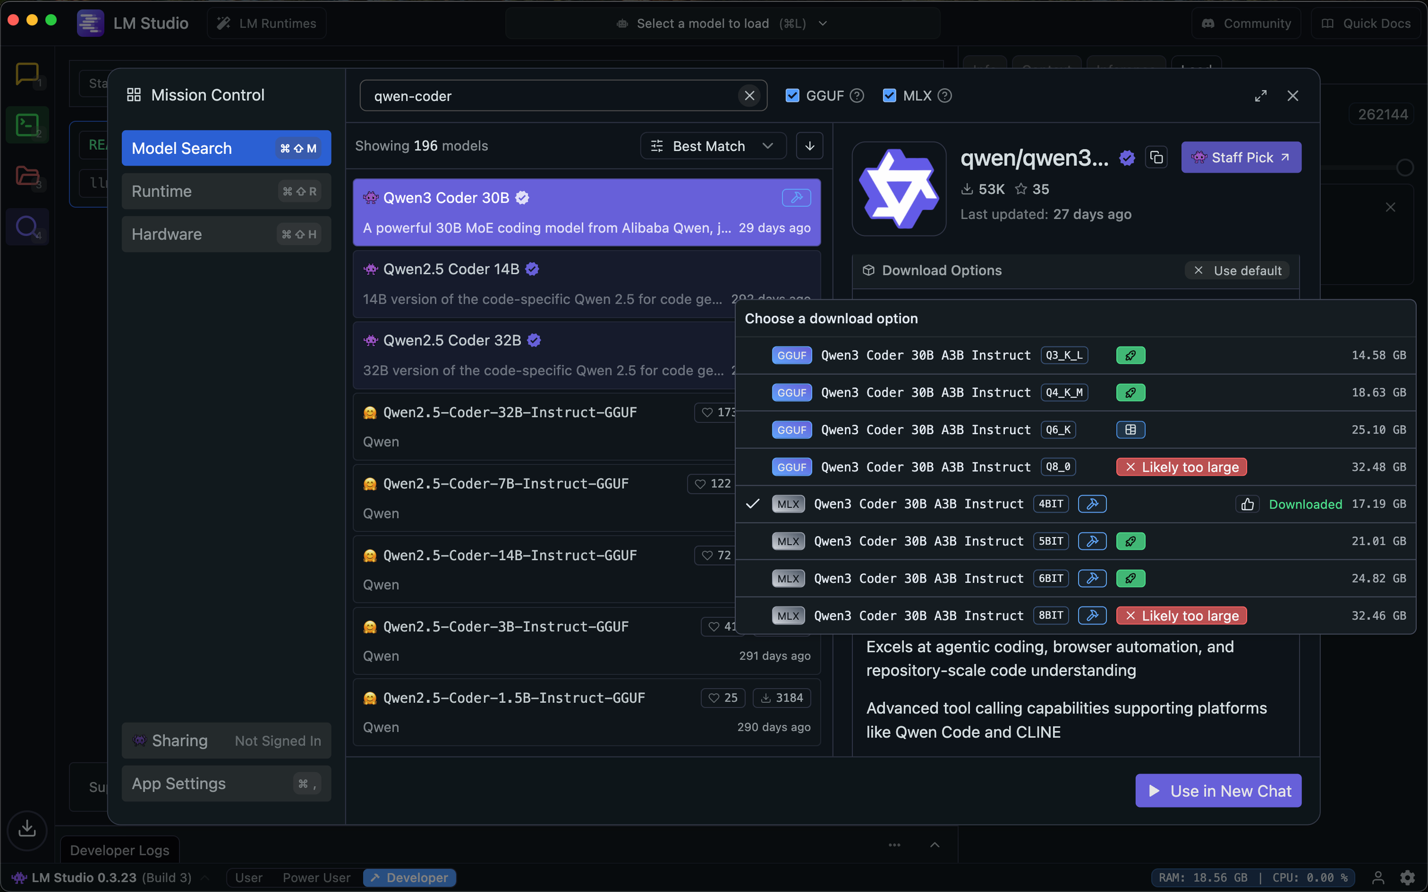Click the sort direction arrow button
The width and height of the screenshot is (1428, 892).
tap(809, 146)
